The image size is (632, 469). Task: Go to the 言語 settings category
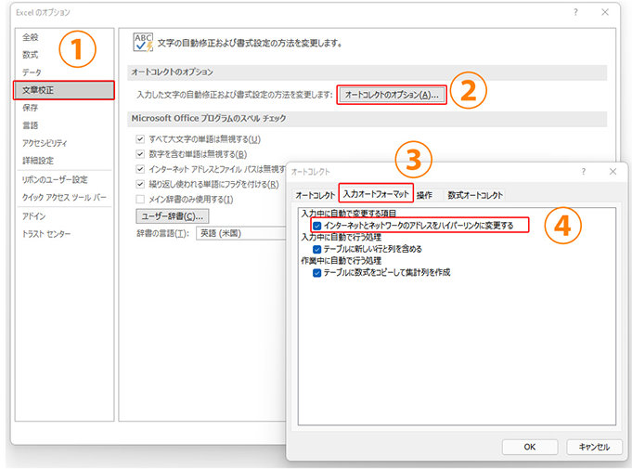(31, 125)
